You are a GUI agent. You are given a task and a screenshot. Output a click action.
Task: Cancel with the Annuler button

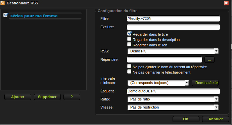tap(216, 119)
